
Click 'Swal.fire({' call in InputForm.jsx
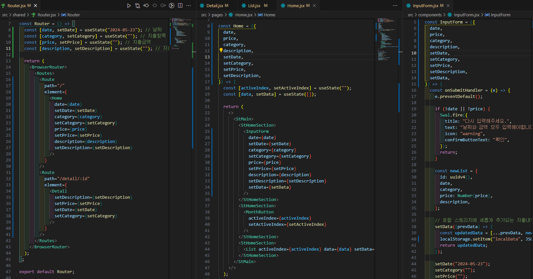(x=454, y=115)
